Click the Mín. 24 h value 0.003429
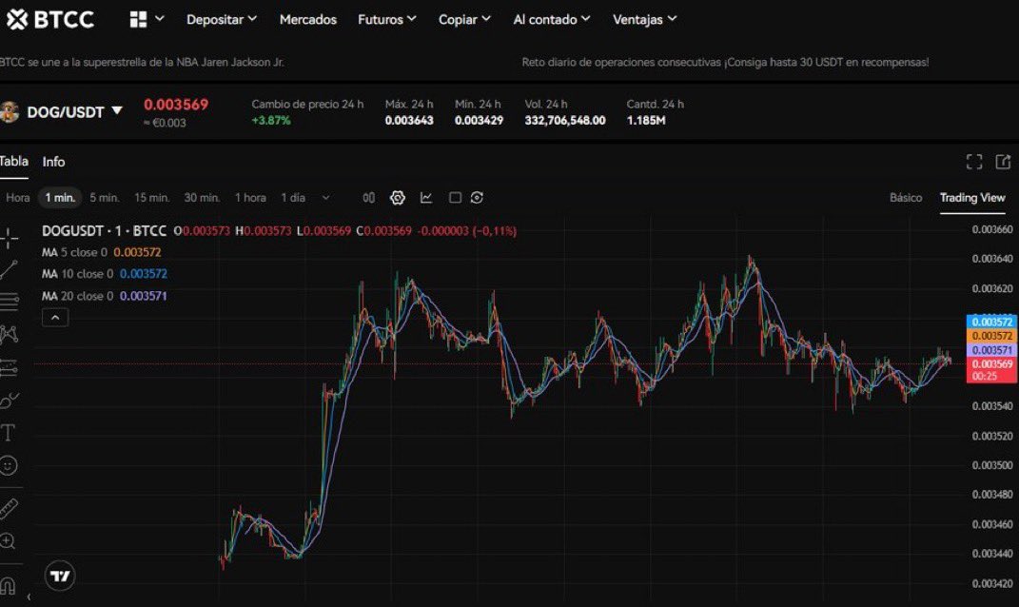 coord(479,120)
